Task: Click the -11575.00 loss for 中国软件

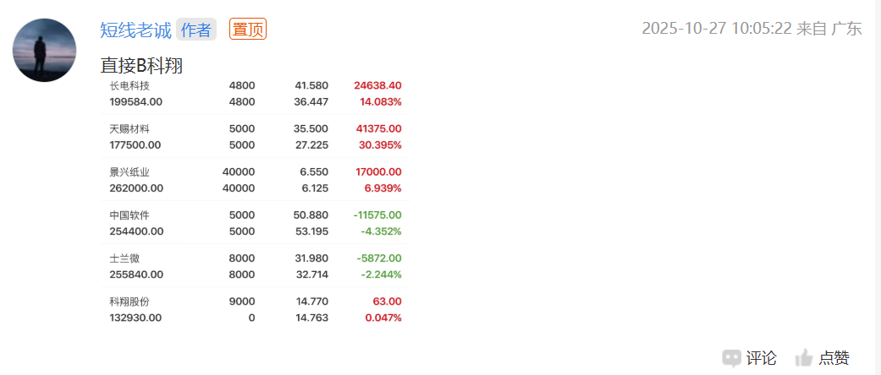Action: pos(377,215)
